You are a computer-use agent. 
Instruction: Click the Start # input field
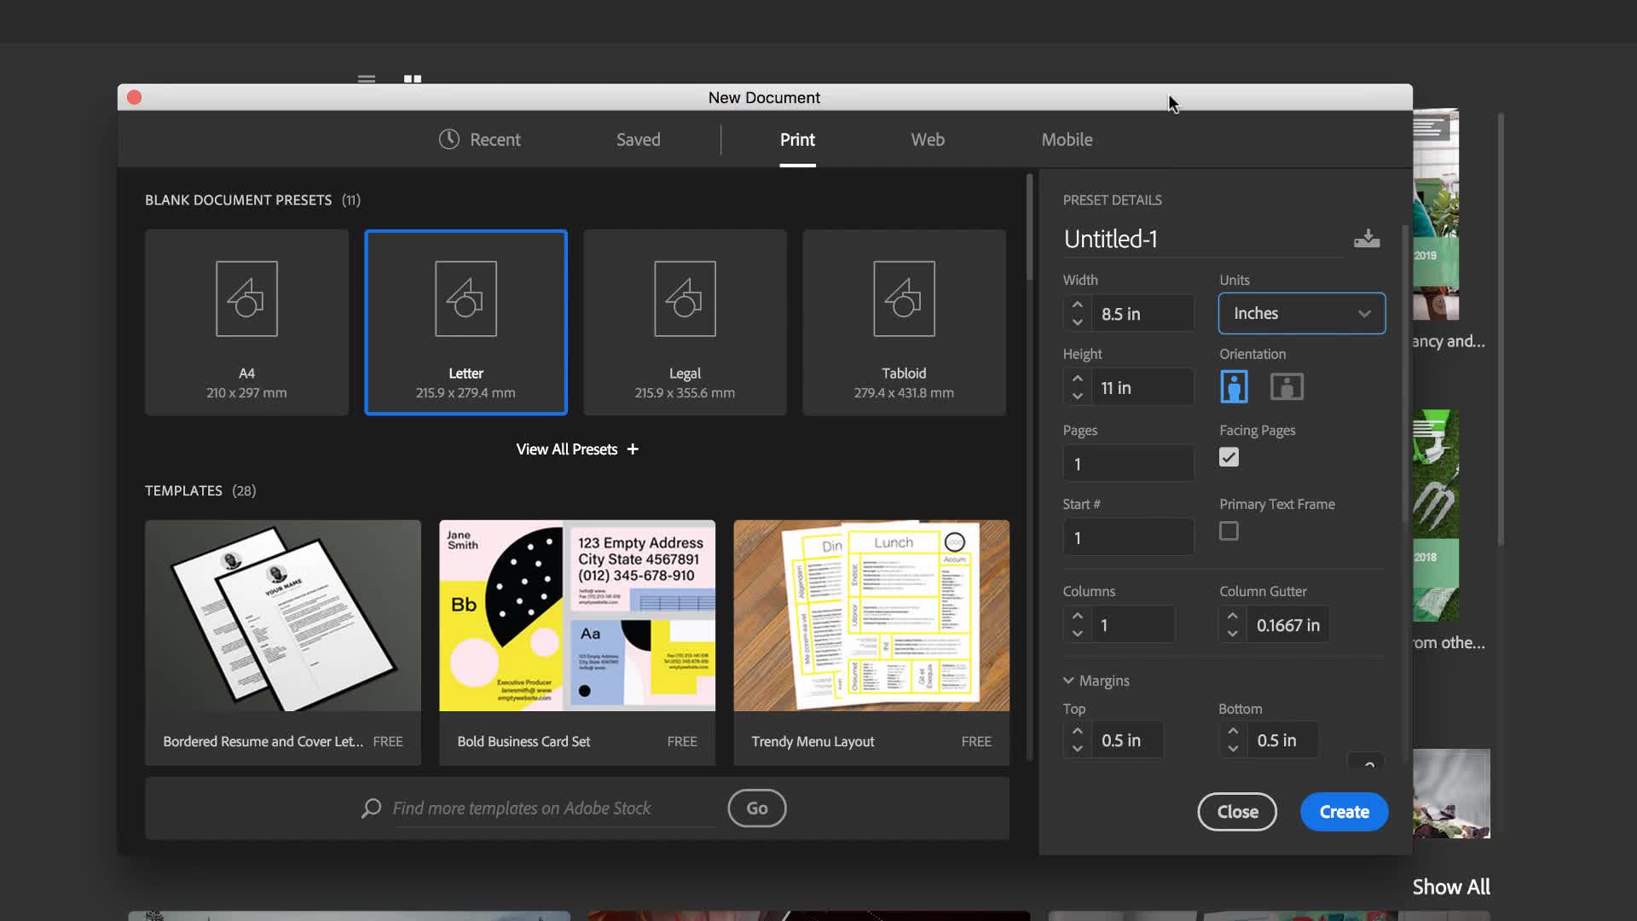point(1129,538)
